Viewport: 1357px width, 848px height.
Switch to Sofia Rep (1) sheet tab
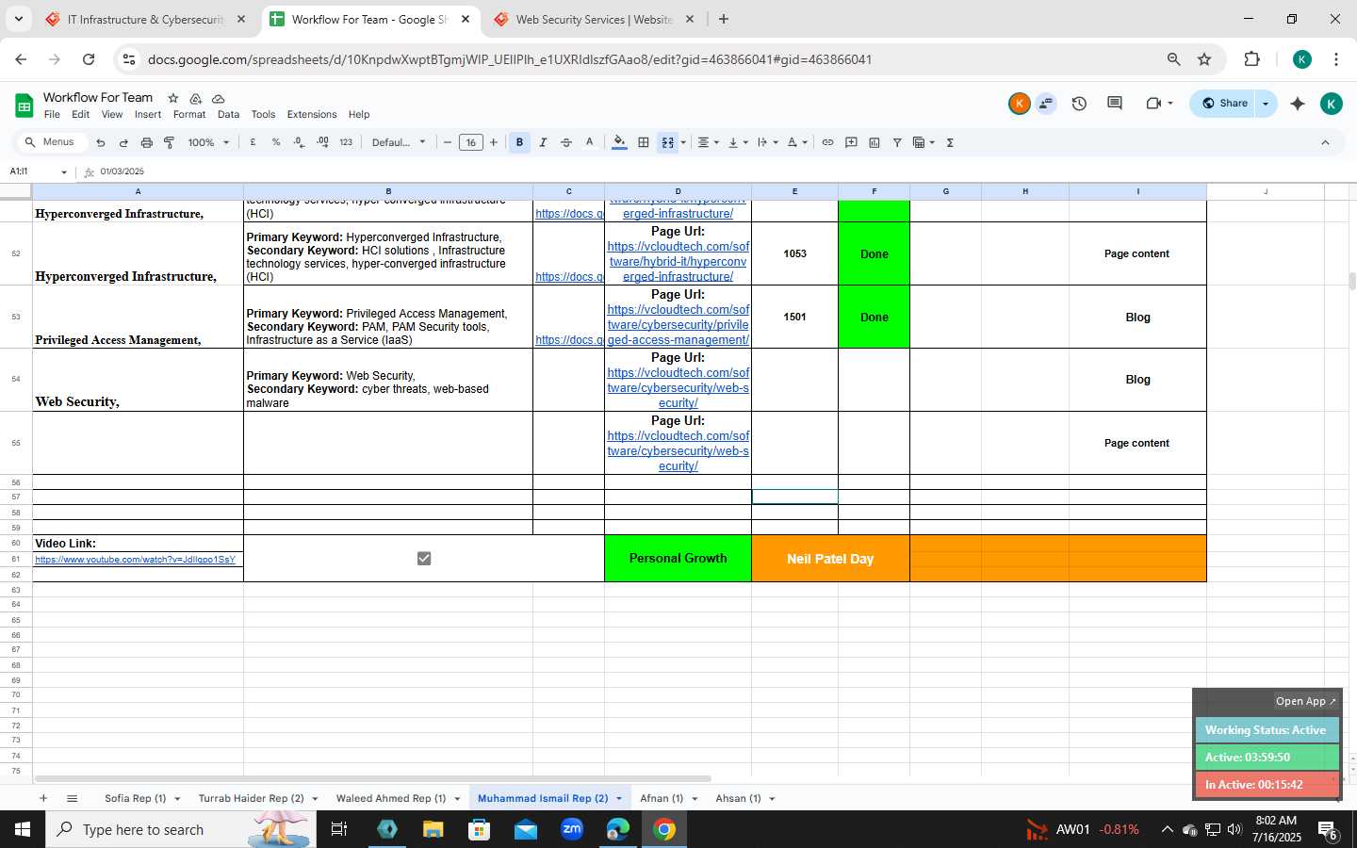[x=135, y=798]
